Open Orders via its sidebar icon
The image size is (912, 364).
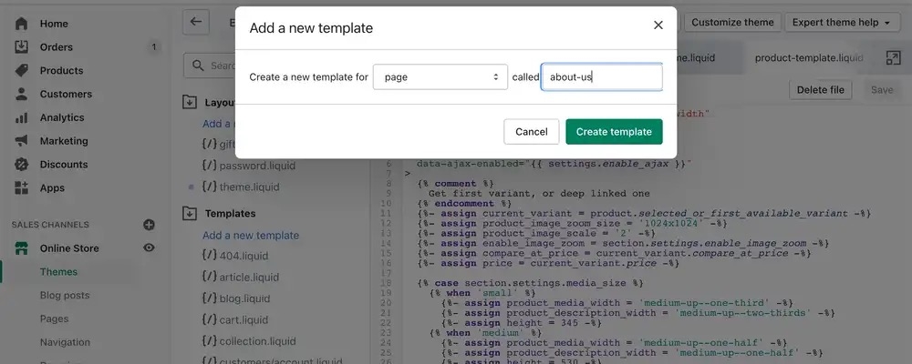pos(21,46)
